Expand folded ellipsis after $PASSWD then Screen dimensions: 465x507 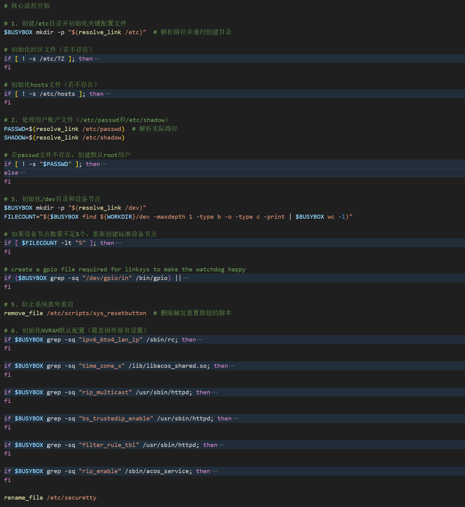(104, 164)
